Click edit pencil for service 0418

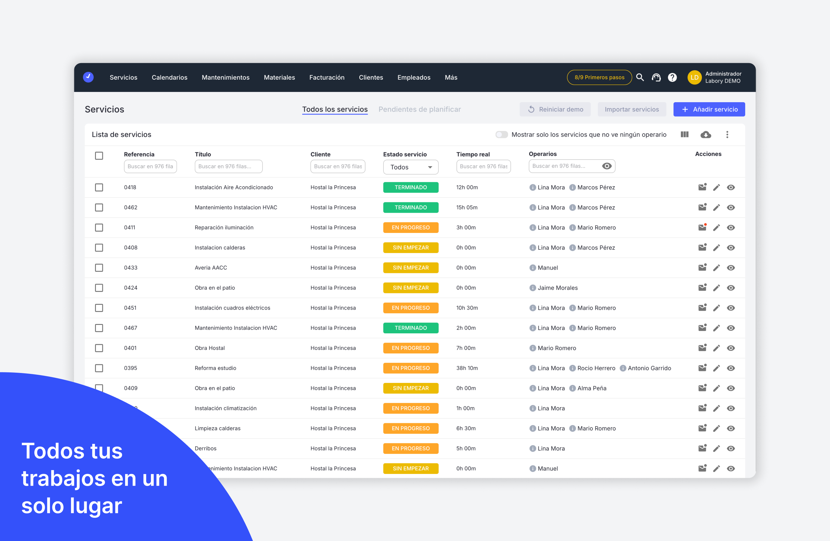(716, 188)
